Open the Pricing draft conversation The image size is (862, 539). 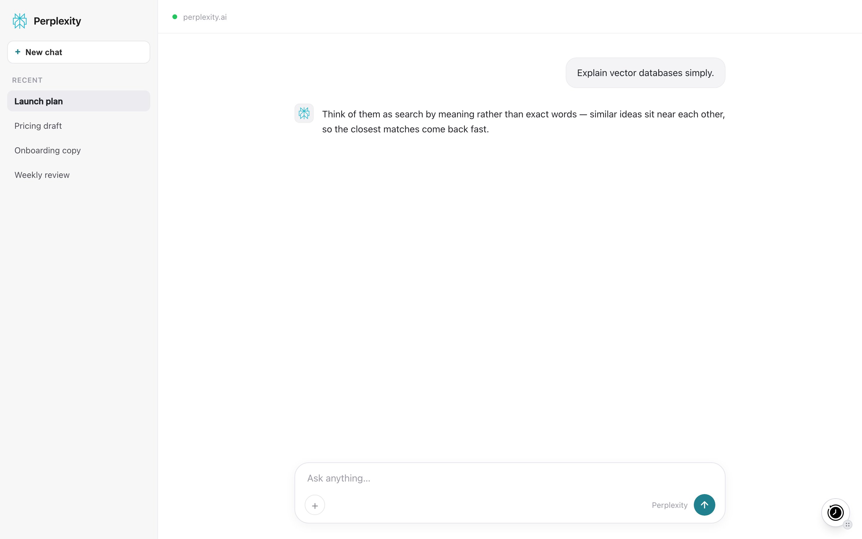point(79,126)
